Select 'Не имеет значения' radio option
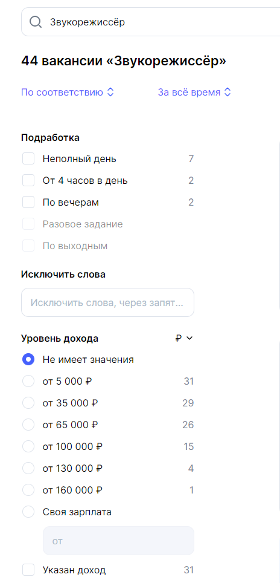The height and width of the screenshot is (583, 280). [x=28, y=360]
